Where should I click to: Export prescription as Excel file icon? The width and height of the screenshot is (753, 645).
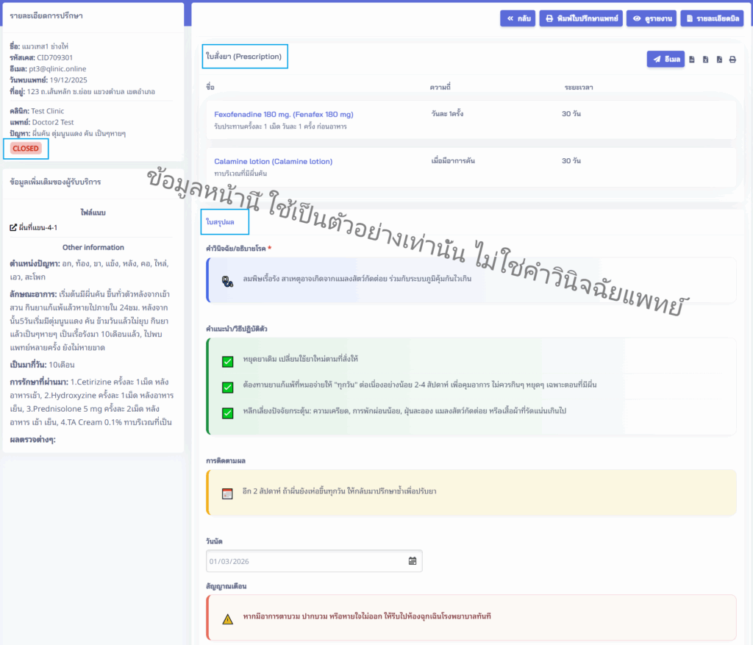click(705, 60)
